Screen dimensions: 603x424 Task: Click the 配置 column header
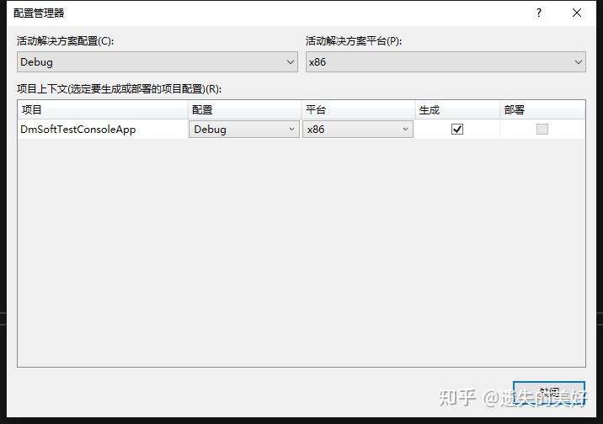pyautogui.click(x=244, y=110)
